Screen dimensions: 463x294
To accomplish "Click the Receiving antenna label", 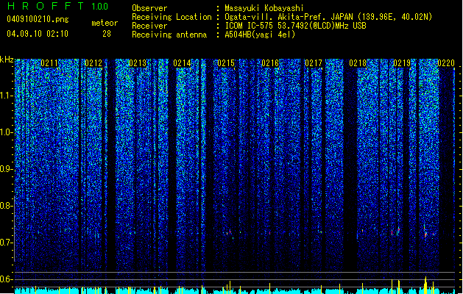I will pos(169,35).
